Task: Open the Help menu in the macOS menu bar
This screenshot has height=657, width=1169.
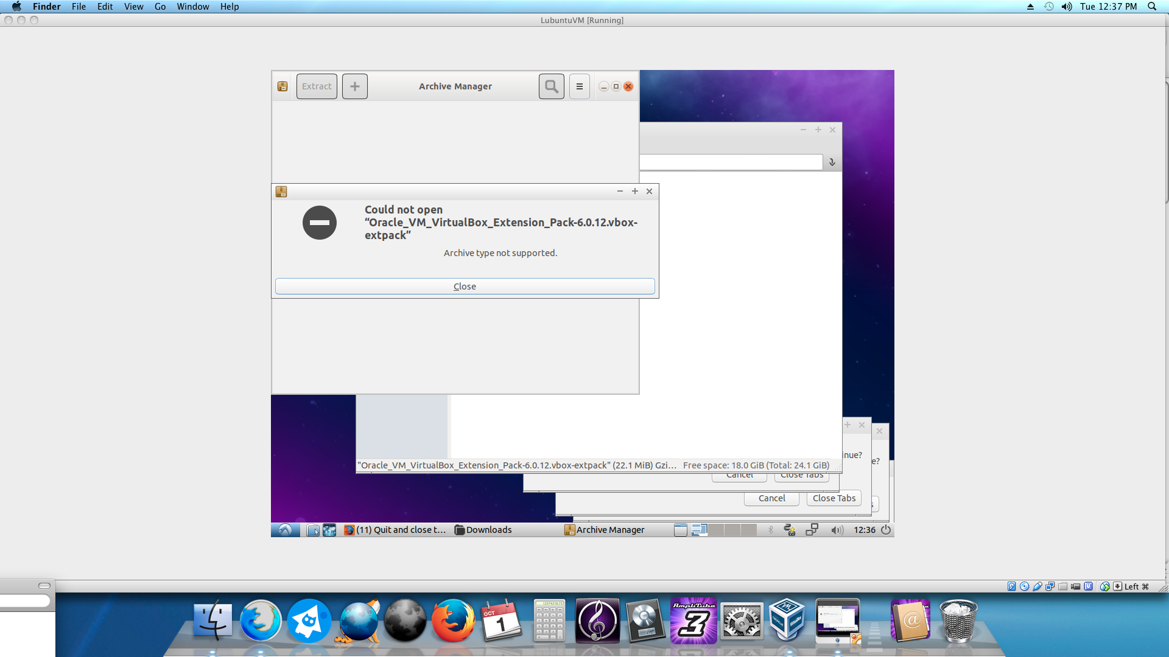Action: pyautogui.click(x=230, y=7)
